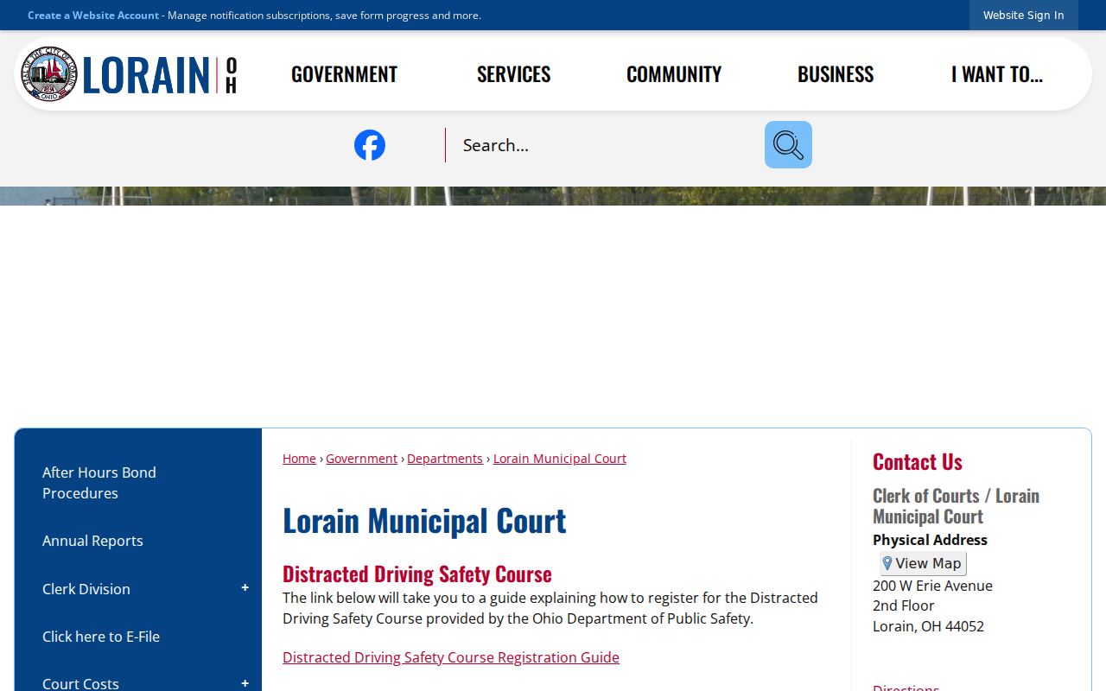1106x691 pixels.
Task: Click the 200 W Erie Avenue address text
Action: (932, 586)
